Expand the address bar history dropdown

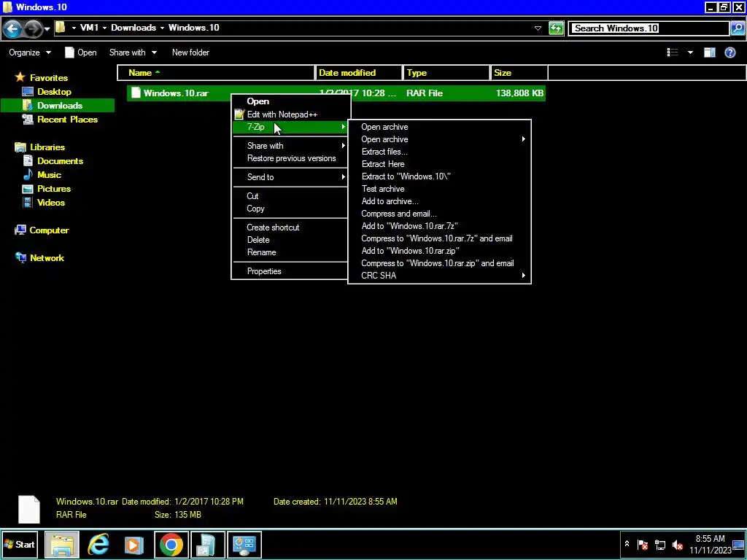tap(538, 28)
